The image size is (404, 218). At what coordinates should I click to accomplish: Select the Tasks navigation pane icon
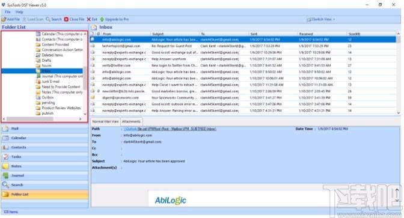pos(5,157)
